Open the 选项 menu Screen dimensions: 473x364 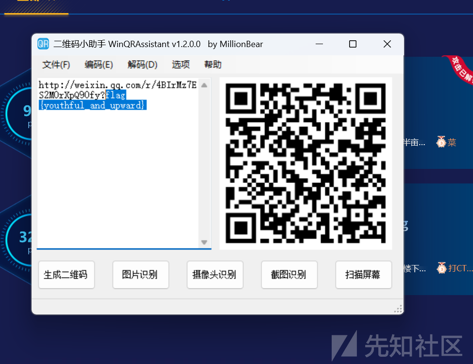pos(181,65)
